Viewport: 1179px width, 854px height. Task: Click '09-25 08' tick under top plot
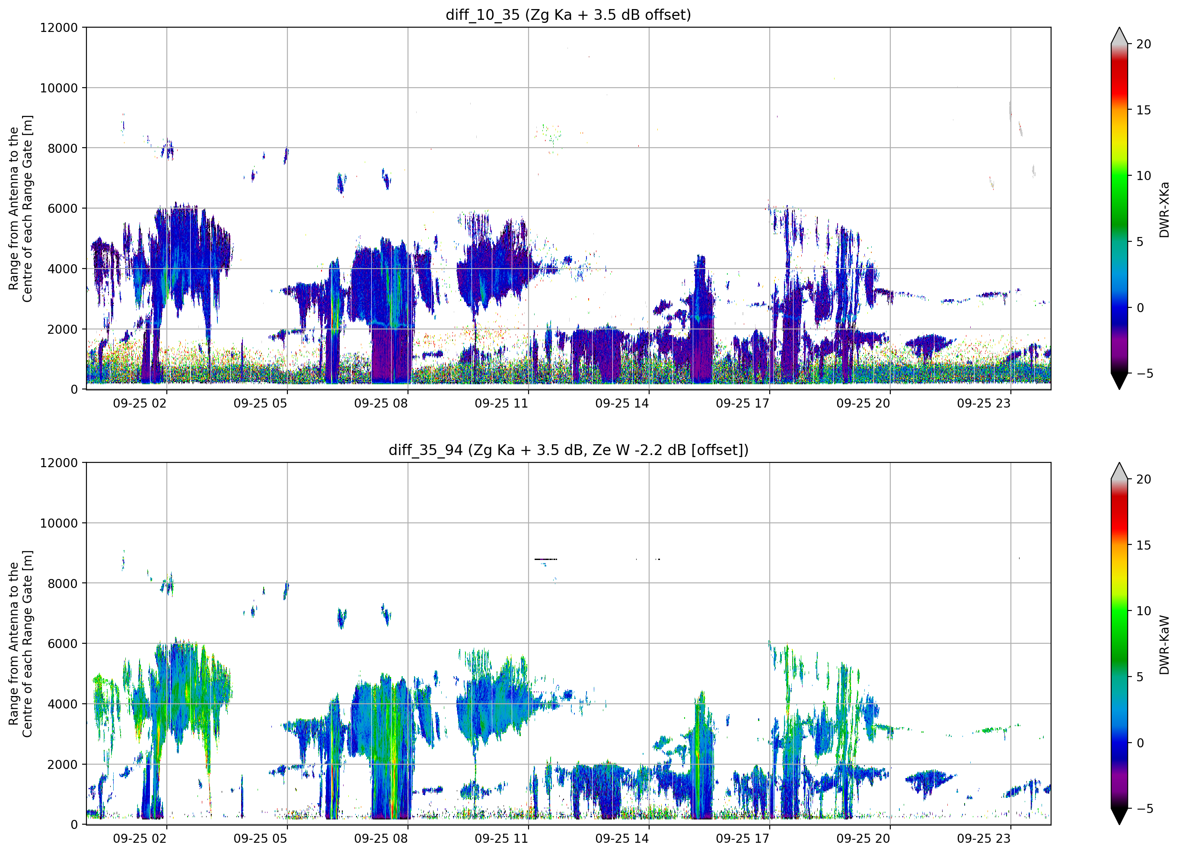381,404
